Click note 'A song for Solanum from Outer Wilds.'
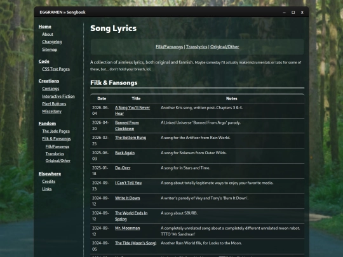 coord(194,153)
